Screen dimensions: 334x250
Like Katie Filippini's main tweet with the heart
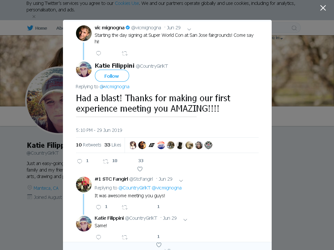(x=140, y=169)
